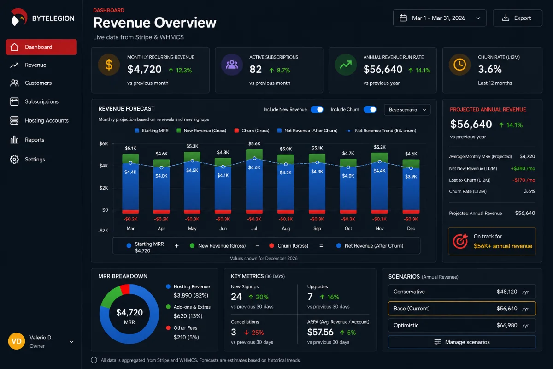
Task: Click the $4,720 MRR donut center
Action: point(129,316)
